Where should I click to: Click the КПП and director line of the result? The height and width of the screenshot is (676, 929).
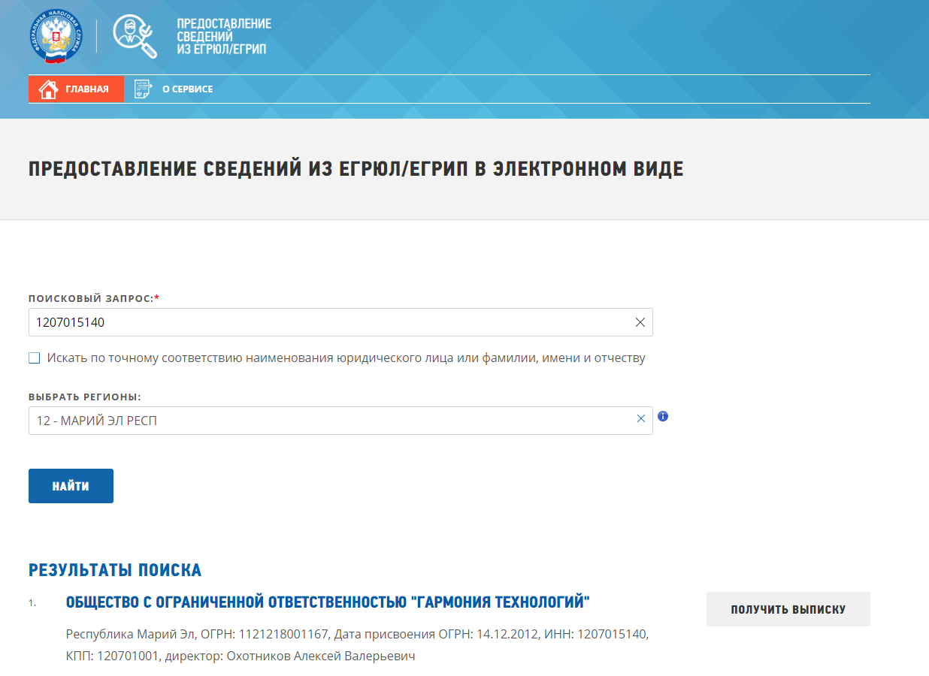[x=241, y=656]
